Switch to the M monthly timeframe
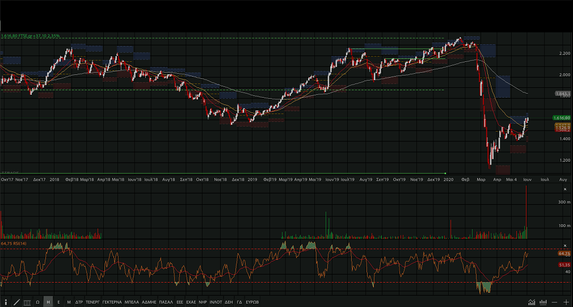The image size is (573, 307). click(69, 302)
